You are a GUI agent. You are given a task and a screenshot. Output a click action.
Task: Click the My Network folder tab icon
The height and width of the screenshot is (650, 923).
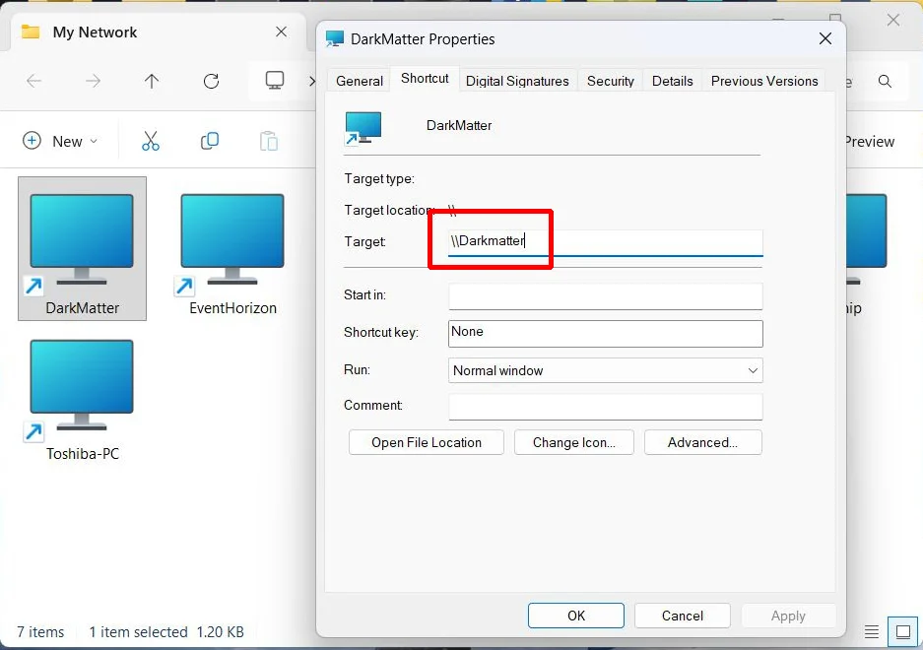[x=31, y=32]
